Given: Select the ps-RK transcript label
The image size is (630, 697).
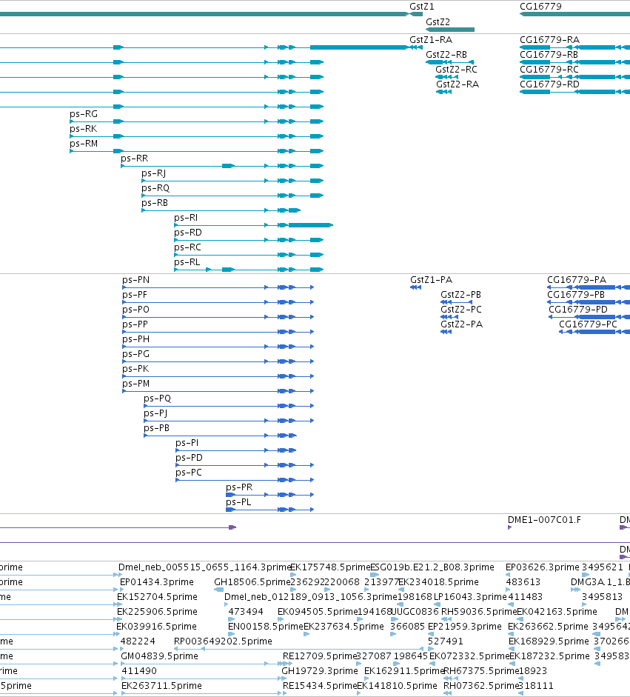Looking at the screenshot, I should [84, 129].
